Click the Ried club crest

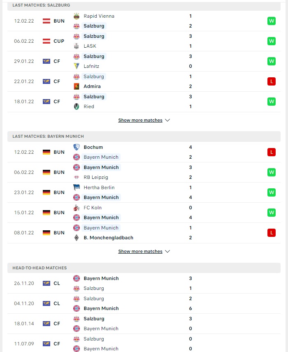(77, 107)
